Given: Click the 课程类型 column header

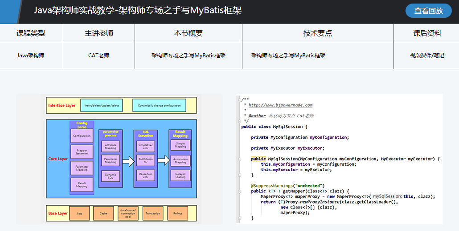Looking at the screenshot, I should (31, 33).
